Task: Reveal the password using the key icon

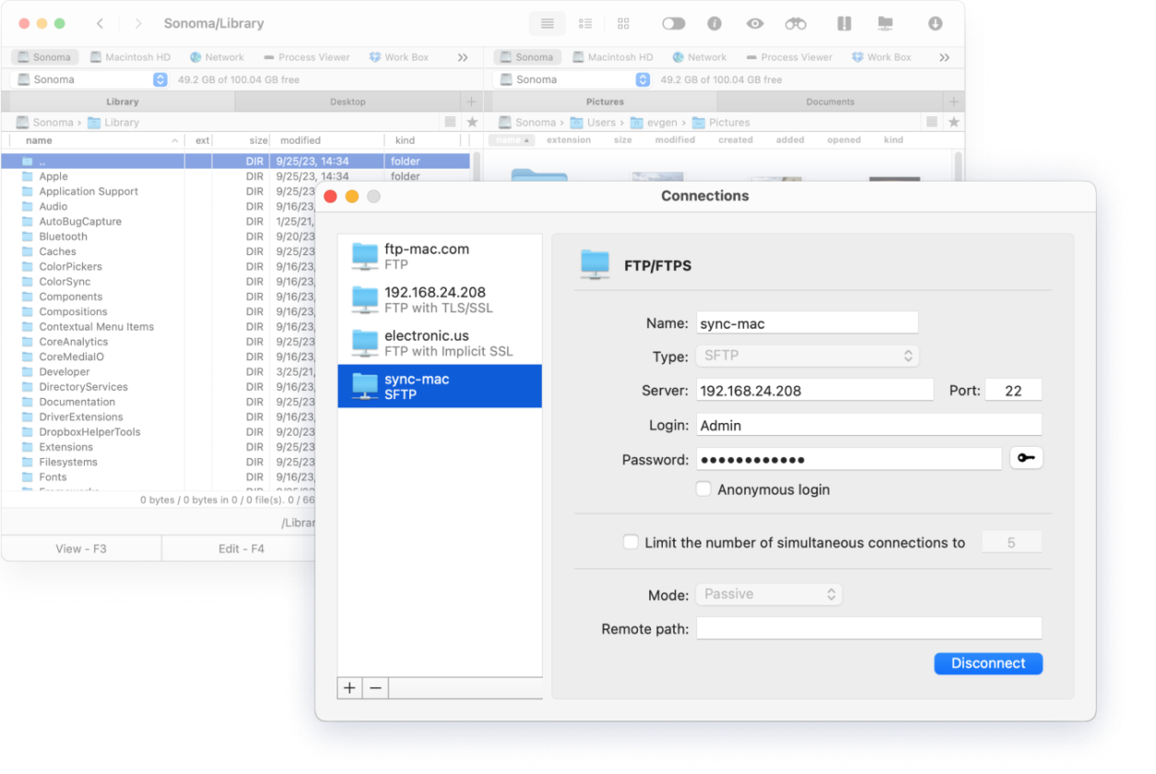Action: 1026,458
